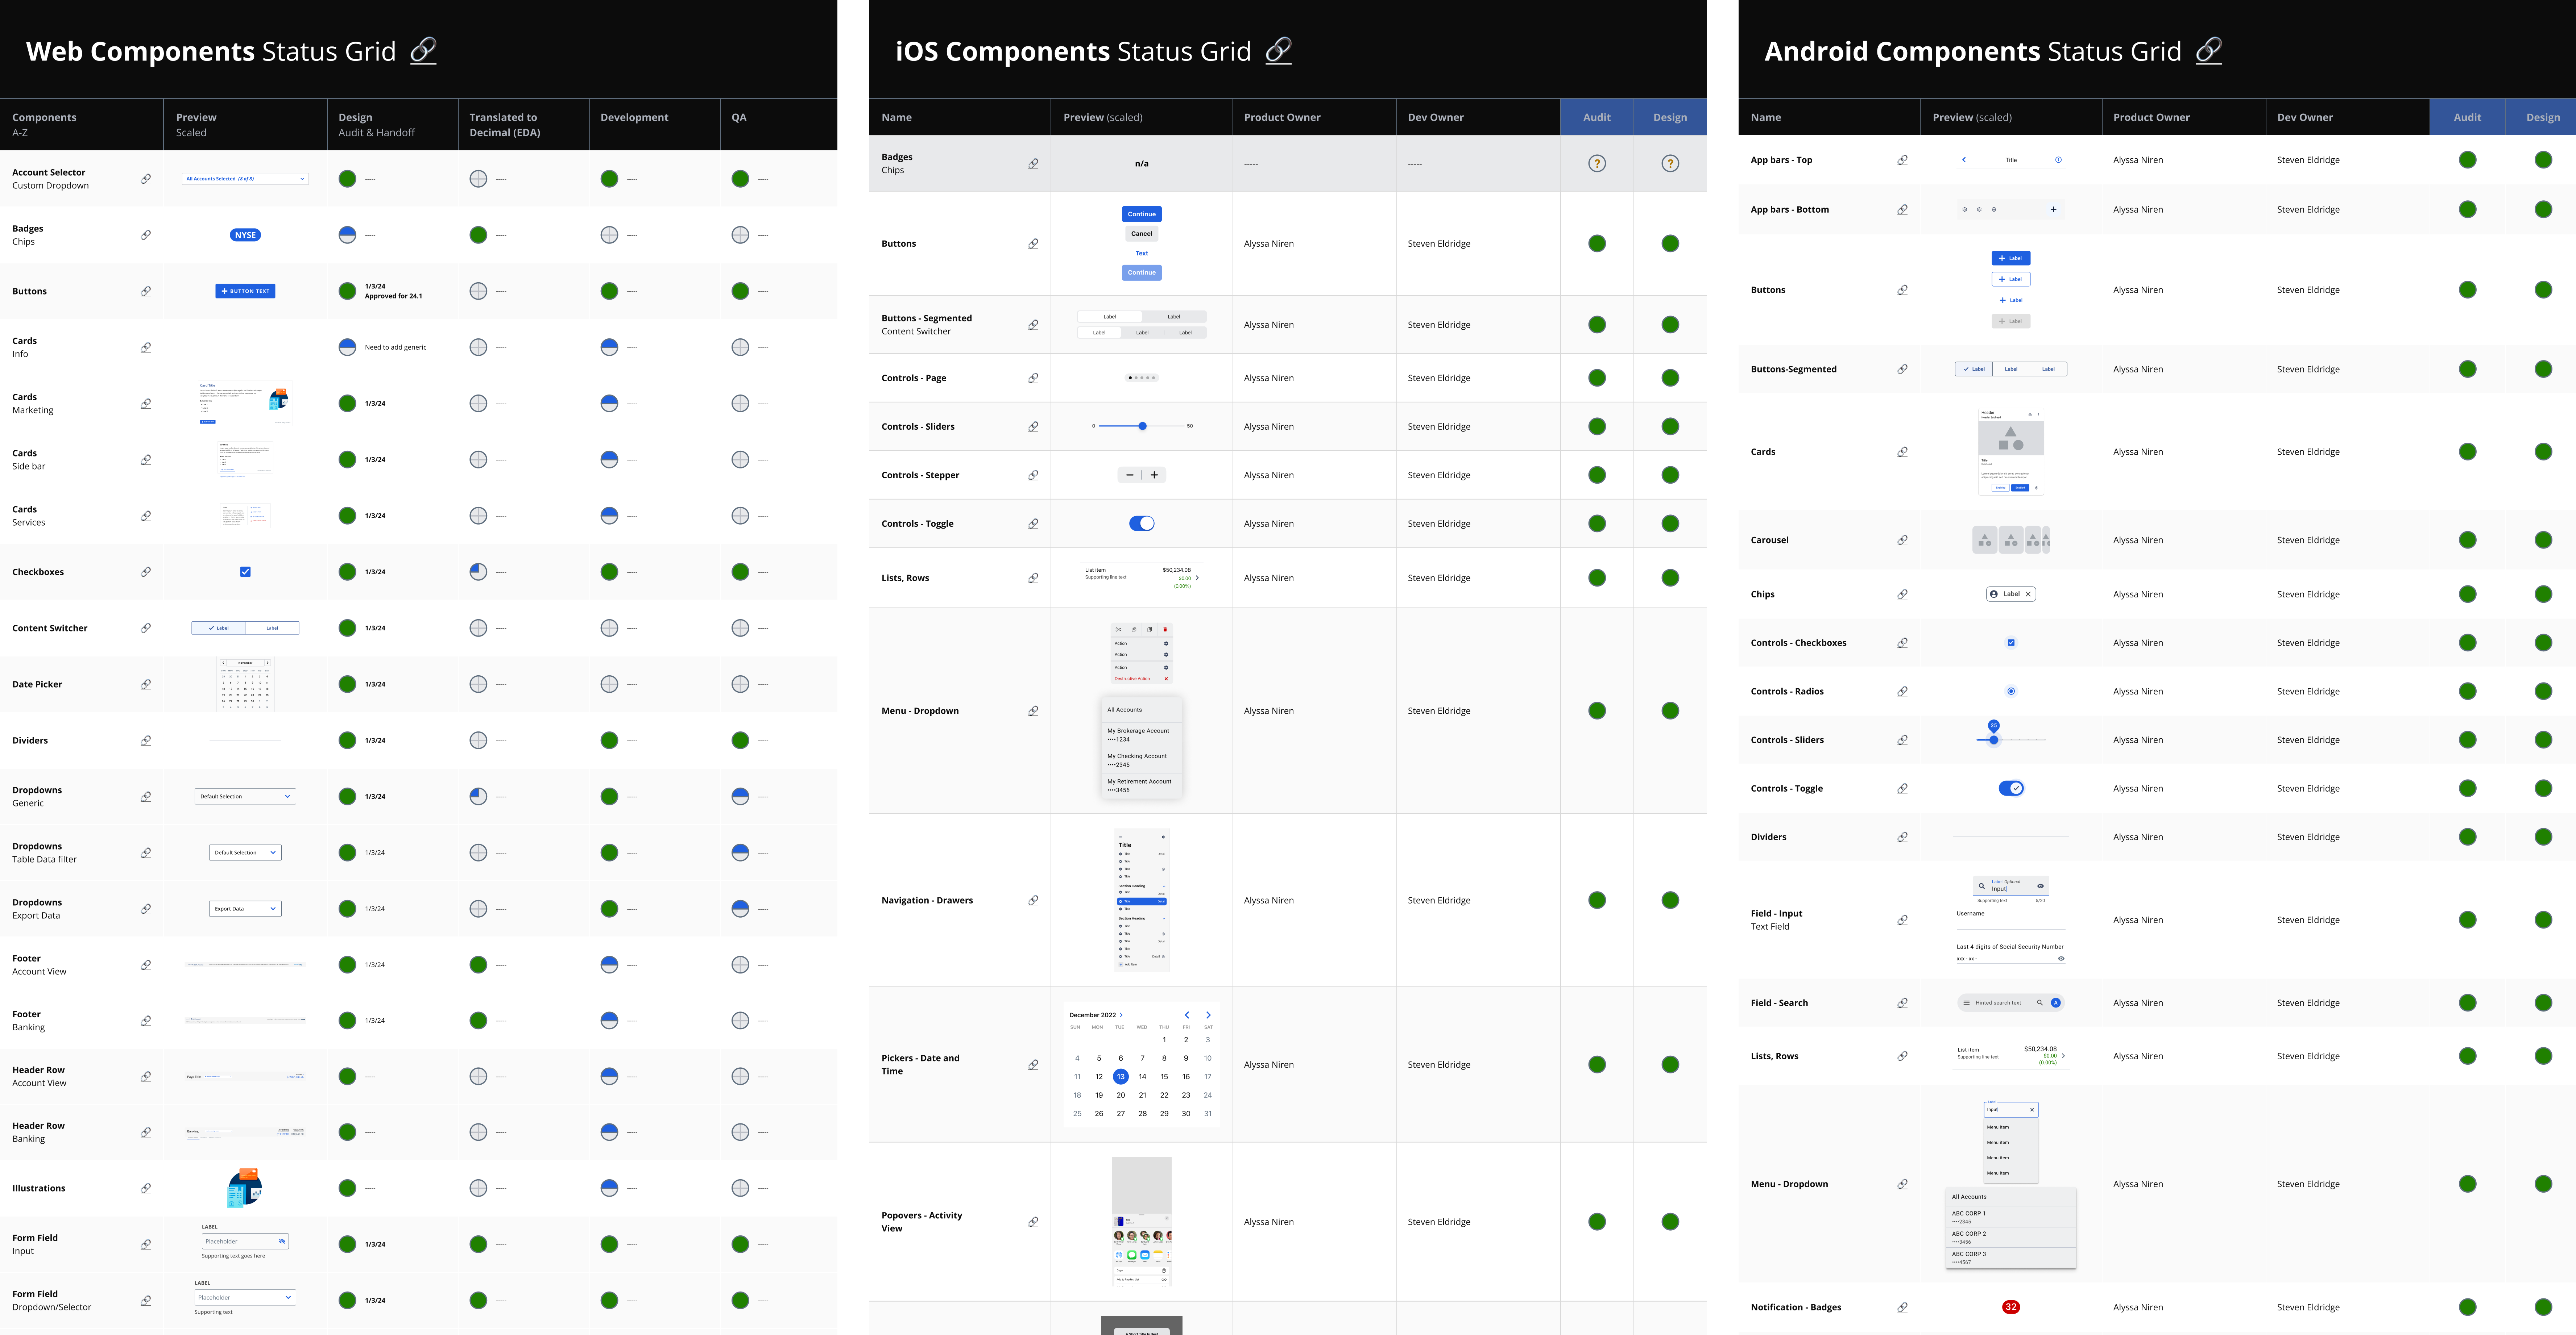Select the Android Controls - Radios radio button

tap(2011, 692)
